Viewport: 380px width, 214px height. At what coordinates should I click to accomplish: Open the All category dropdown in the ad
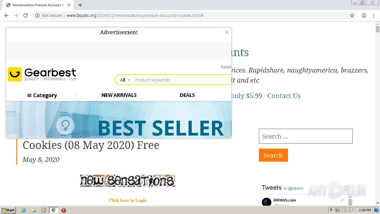[125, 80]
